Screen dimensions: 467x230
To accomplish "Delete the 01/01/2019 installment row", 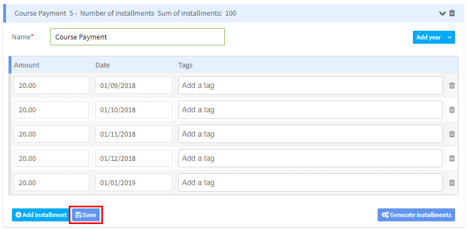I will (x=452, y=182).
